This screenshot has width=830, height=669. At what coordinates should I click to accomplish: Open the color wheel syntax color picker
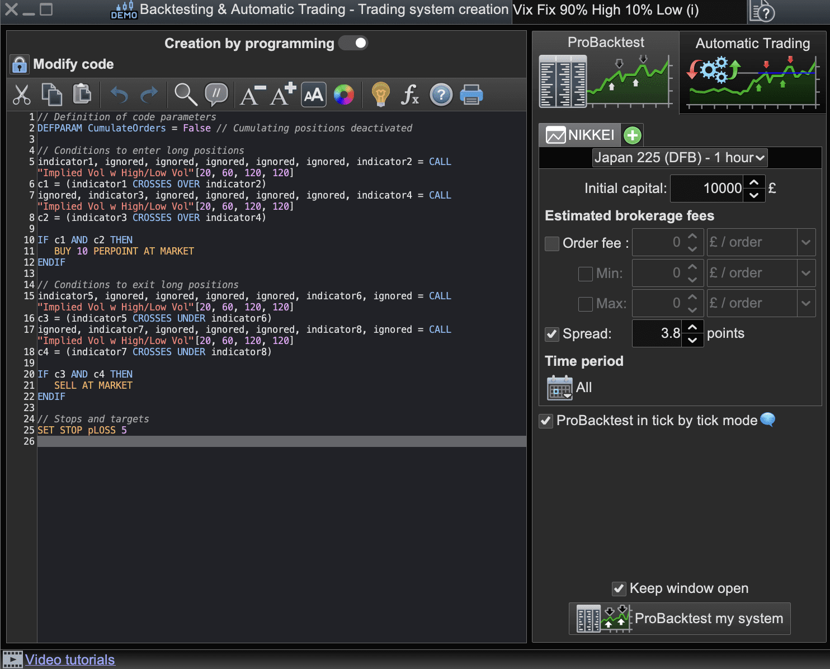click(344, 95)
